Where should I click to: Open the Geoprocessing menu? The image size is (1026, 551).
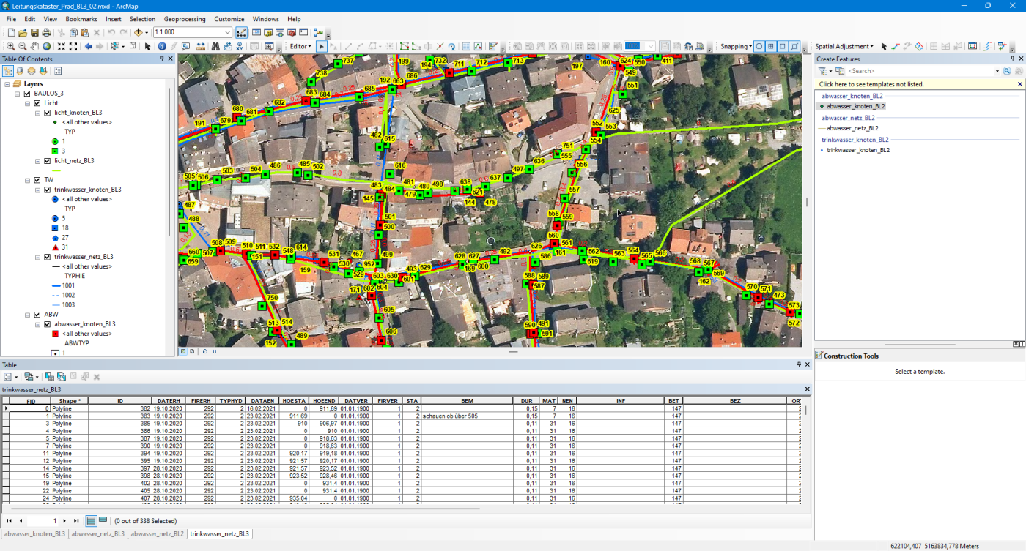coord(185,19)
